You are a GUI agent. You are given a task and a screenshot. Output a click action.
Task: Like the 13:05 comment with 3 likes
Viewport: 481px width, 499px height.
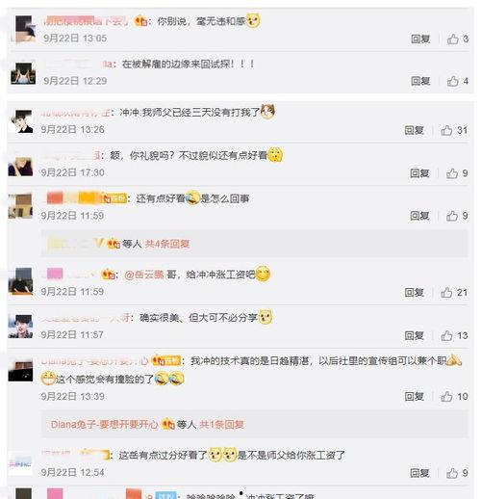point(453,39)
